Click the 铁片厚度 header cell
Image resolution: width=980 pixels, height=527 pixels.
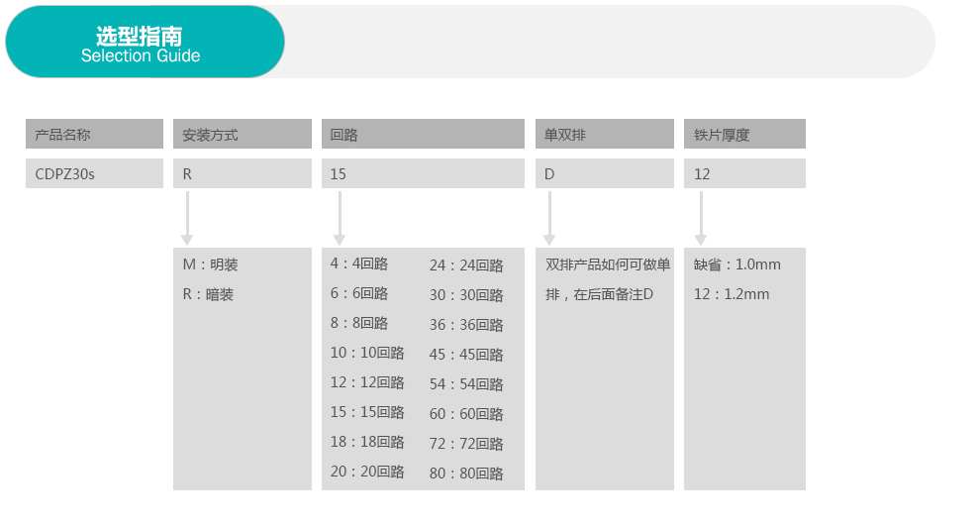pos(744,134)
